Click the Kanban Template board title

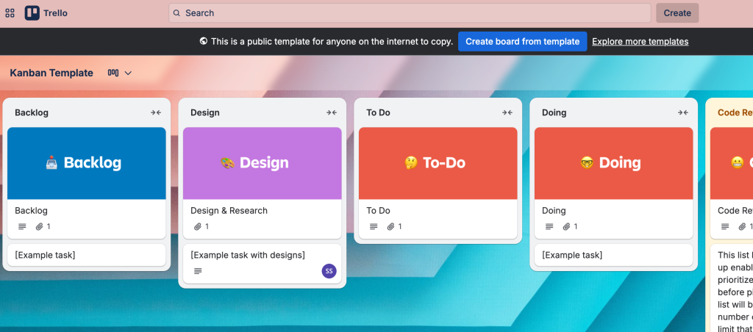(x=51, y=73)
